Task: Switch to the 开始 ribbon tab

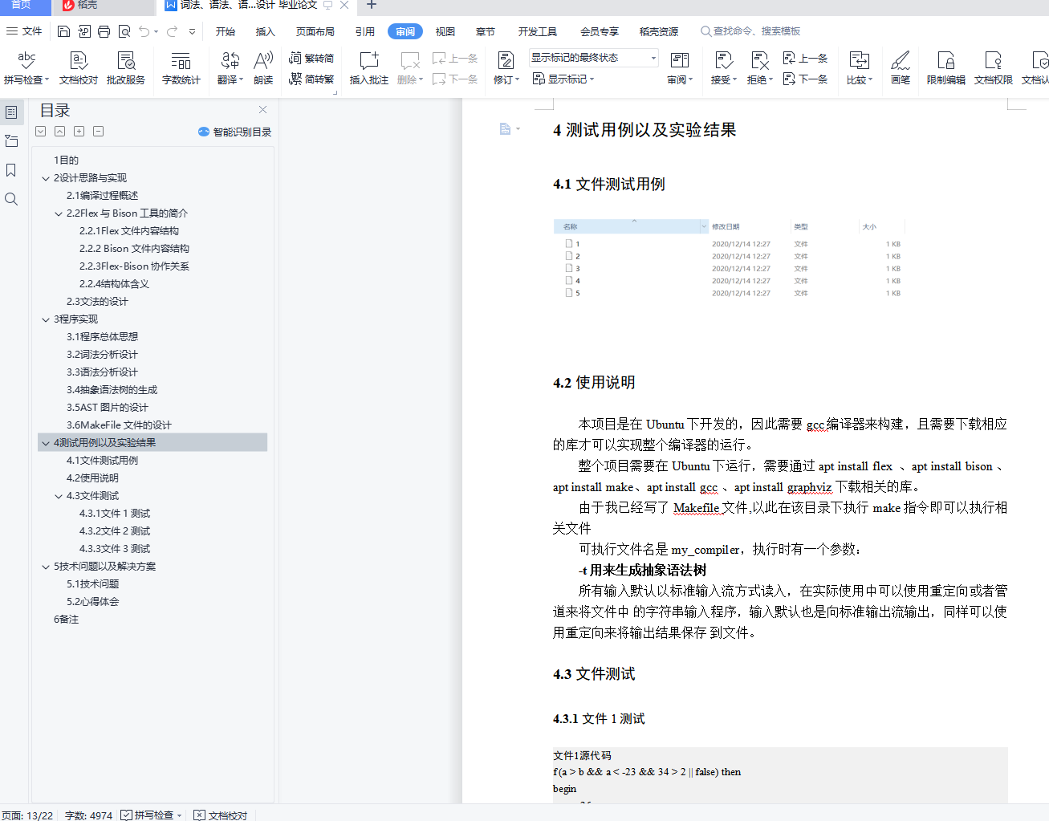Action: tap(226, 31)
